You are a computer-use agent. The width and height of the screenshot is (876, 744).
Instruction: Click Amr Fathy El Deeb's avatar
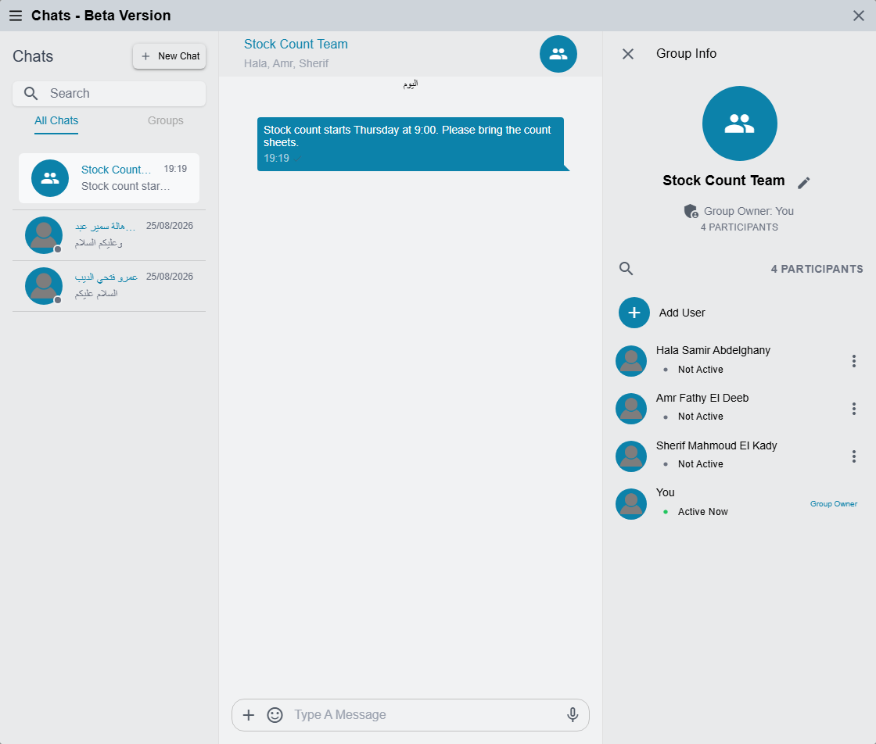[x=631, y=409]
